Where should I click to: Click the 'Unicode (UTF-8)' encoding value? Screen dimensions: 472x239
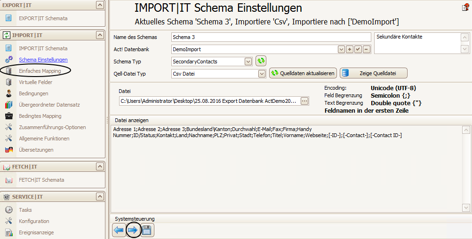click(393, 88)
